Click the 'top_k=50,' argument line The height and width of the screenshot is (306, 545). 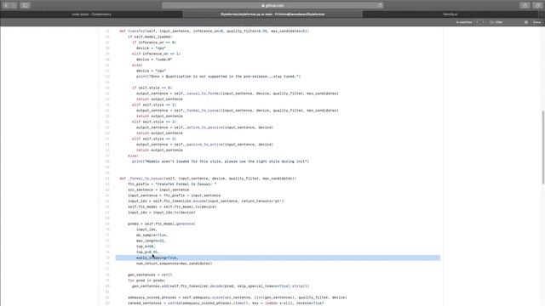pyautogui.click(x=146, y=246)
